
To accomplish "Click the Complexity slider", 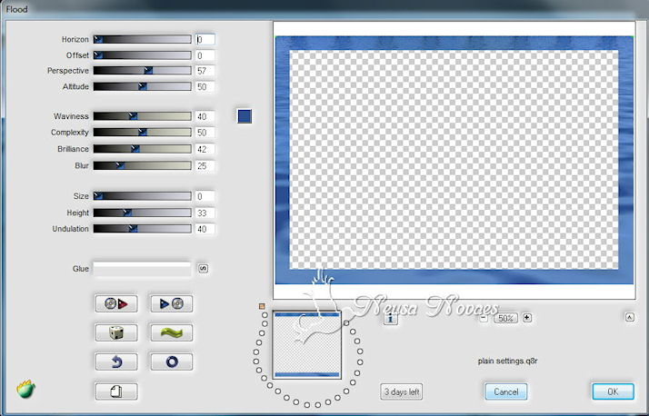I will point(142,133).
